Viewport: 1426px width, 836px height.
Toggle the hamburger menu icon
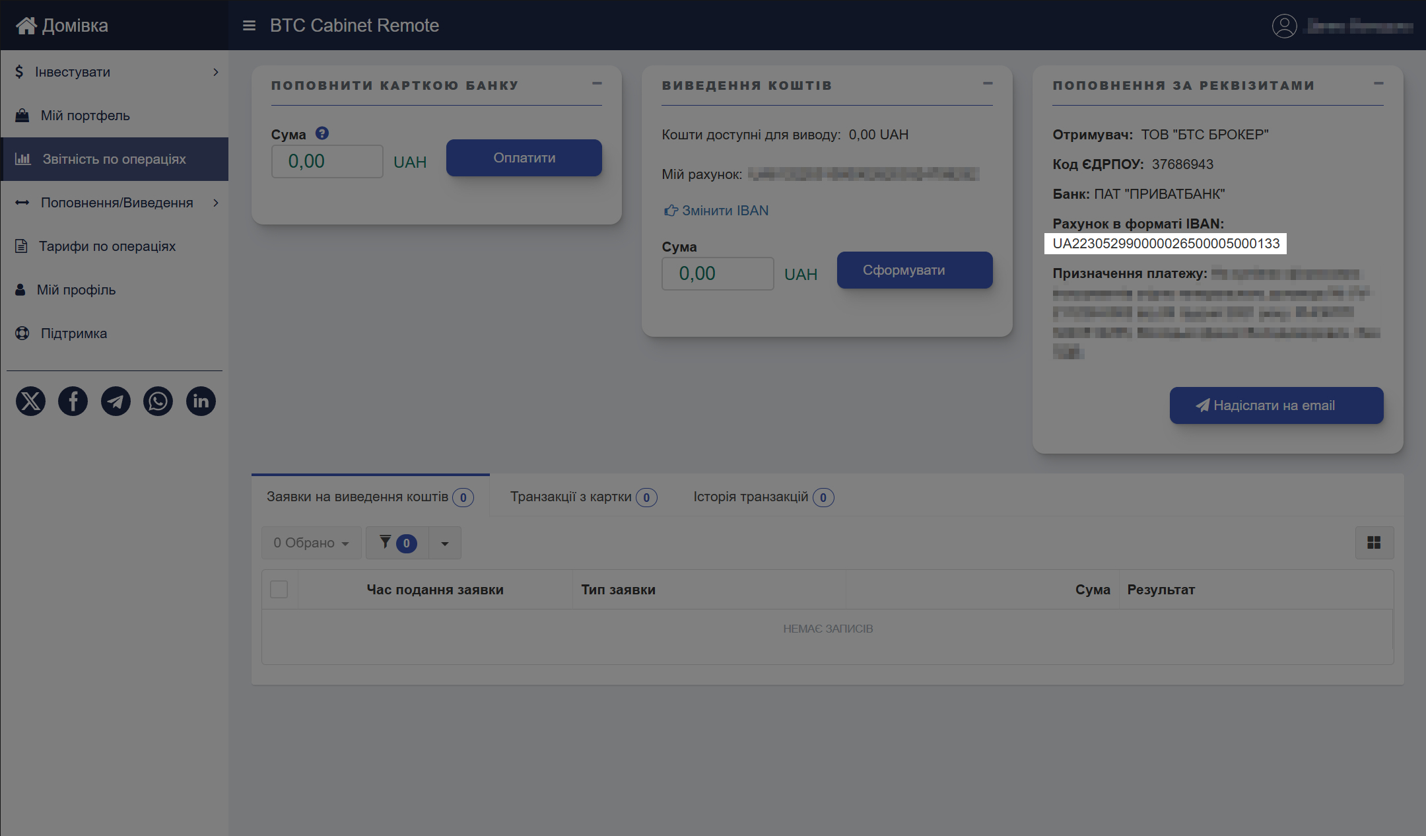point(249,26)
